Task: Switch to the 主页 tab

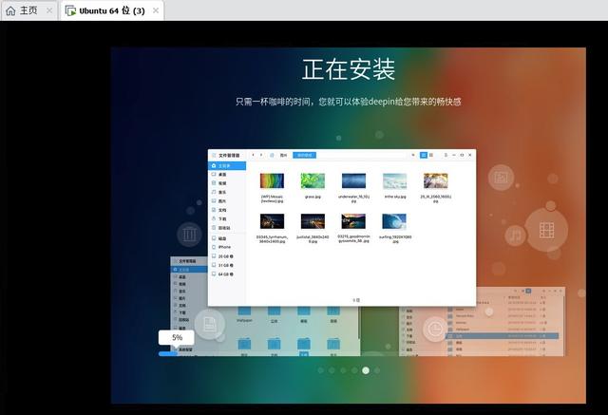Action: tap(29, 10)
